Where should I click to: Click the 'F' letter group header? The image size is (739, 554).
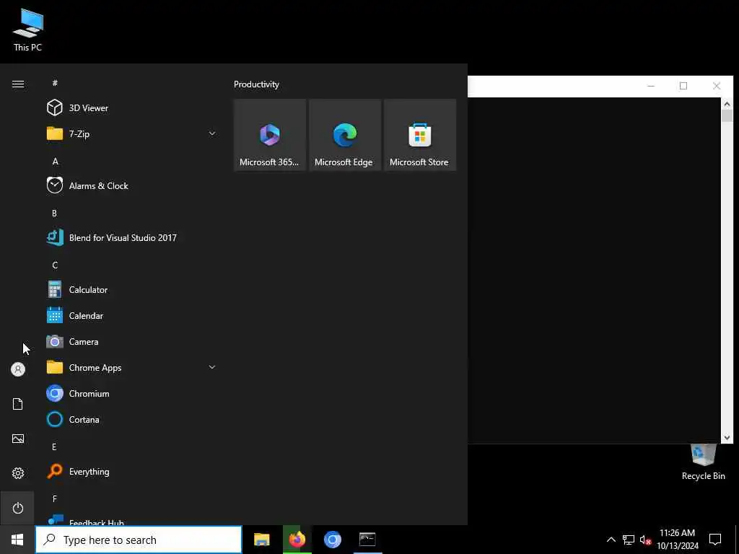[x=55, y=498]
